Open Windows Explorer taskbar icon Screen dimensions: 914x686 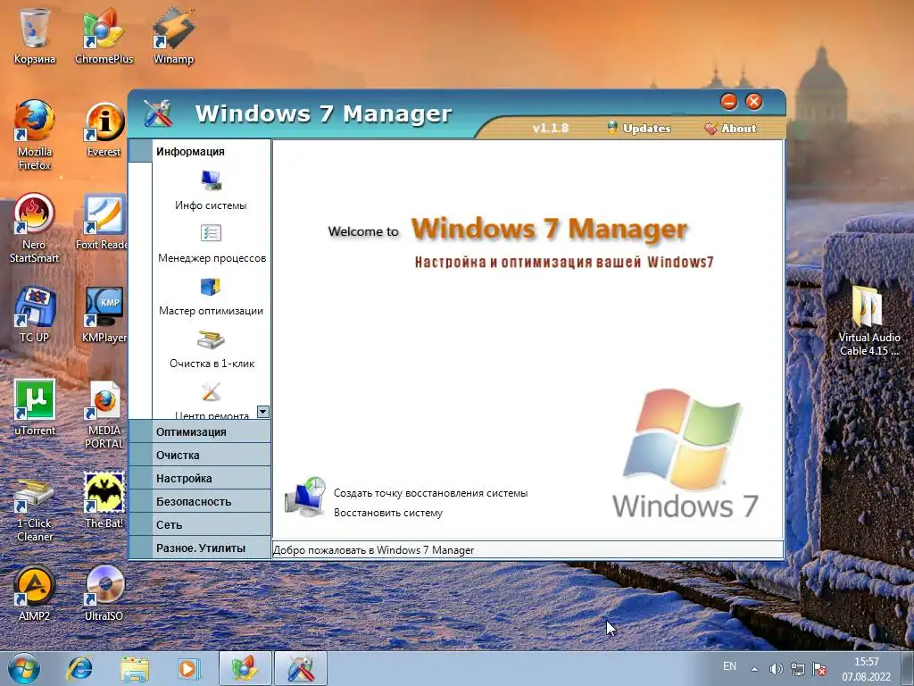[x=135, y=668]
